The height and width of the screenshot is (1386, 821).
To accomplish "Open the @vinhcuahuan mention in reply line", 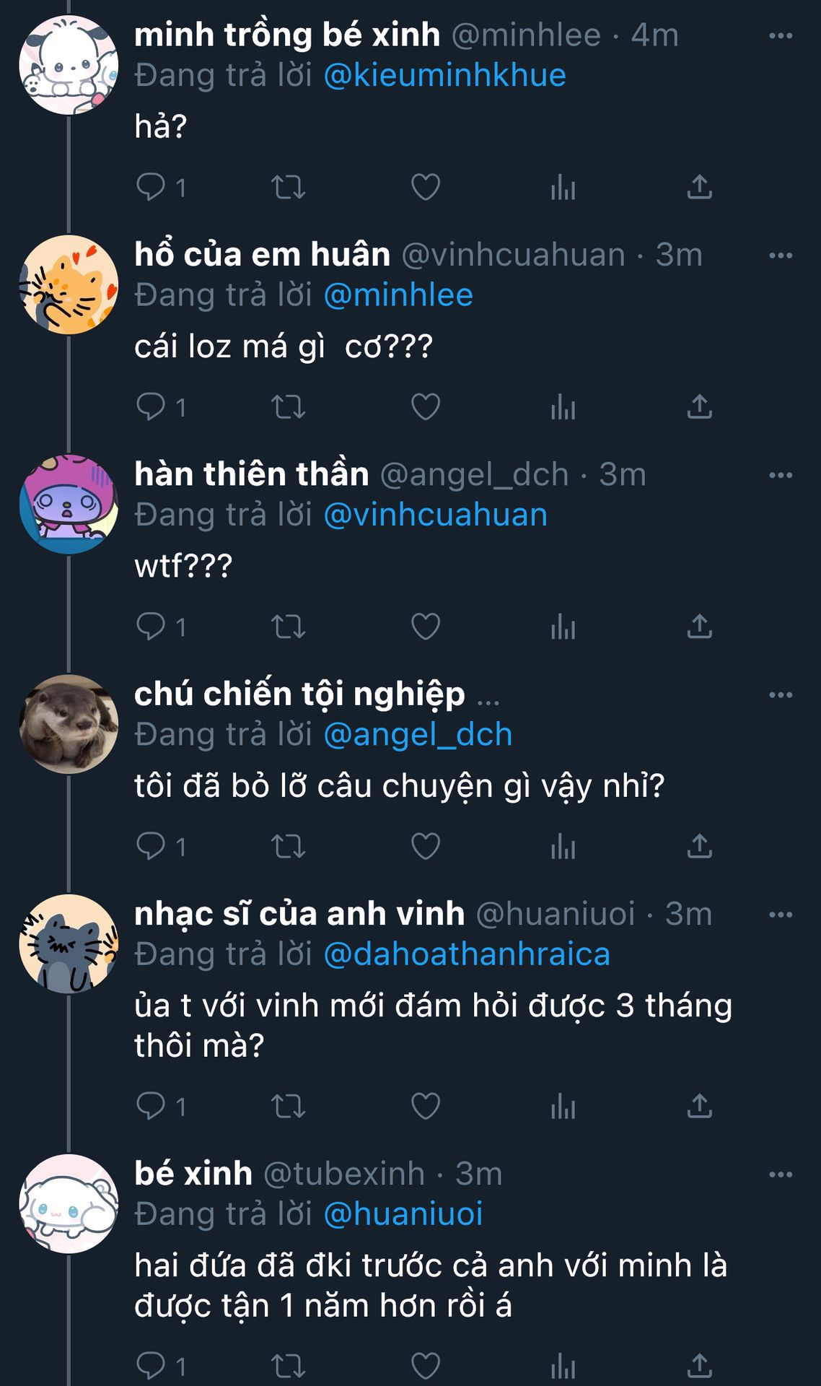I will 435,515.
